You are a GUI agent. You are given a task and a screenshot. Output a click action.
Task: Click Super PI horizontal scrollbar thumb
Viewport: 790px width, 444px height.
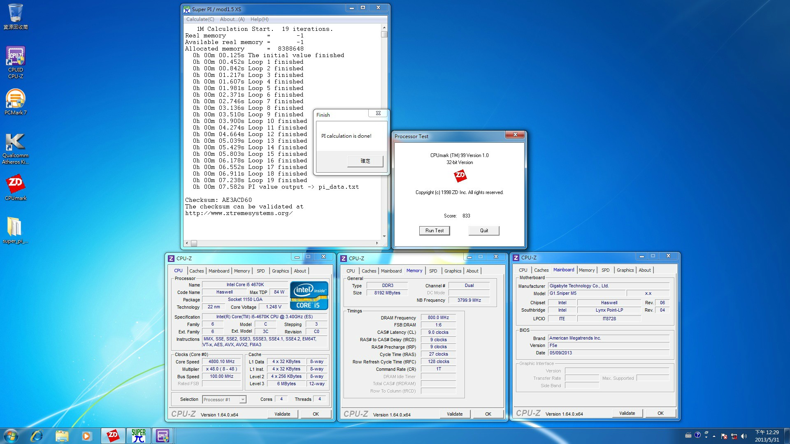(194, 243)
